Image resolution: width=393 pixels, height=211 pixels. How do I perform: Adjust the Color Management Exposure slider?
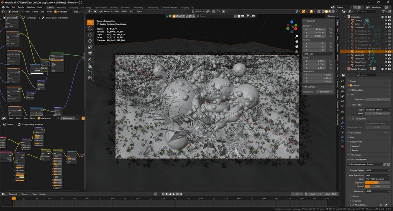pyautogui.click(x=377, y=182)
